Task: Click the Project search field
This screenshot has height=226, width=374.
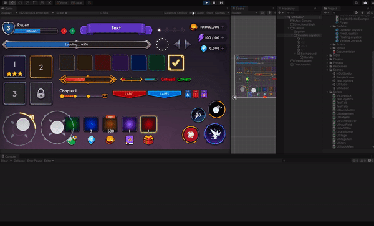Action: 343,13
